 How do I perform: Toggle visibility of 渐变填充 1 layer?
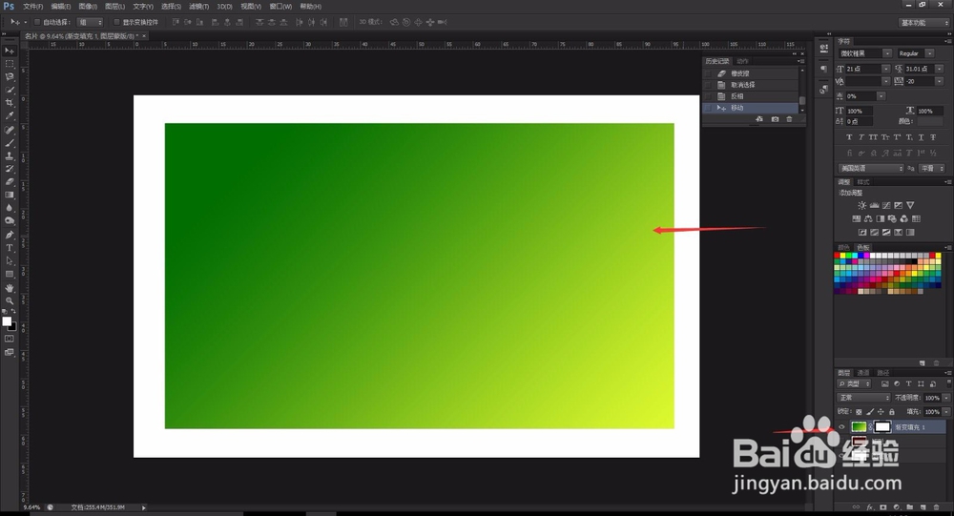pos(841,427)
